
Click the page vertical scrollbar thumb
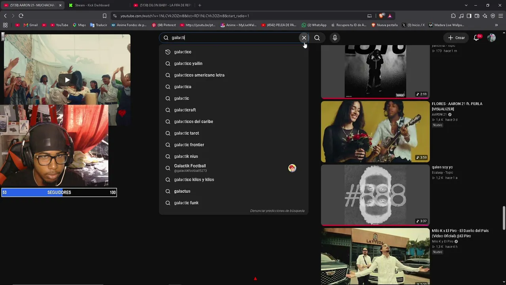[504, 217]
